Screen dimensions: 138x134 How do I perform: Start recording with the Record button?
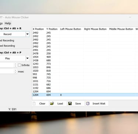[x=13, y=34]
